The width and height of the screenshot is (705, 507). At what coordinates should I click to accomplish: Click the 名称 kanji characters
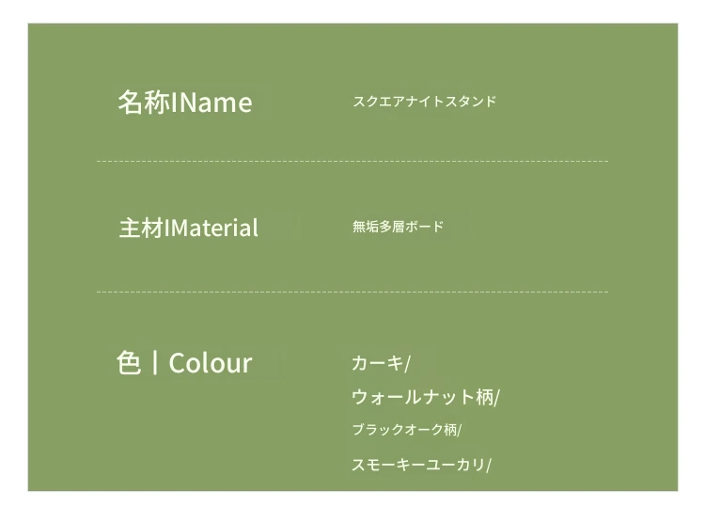point(144,103)
